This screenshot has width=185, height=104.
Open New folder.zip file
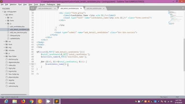click(x=14, y=74)
